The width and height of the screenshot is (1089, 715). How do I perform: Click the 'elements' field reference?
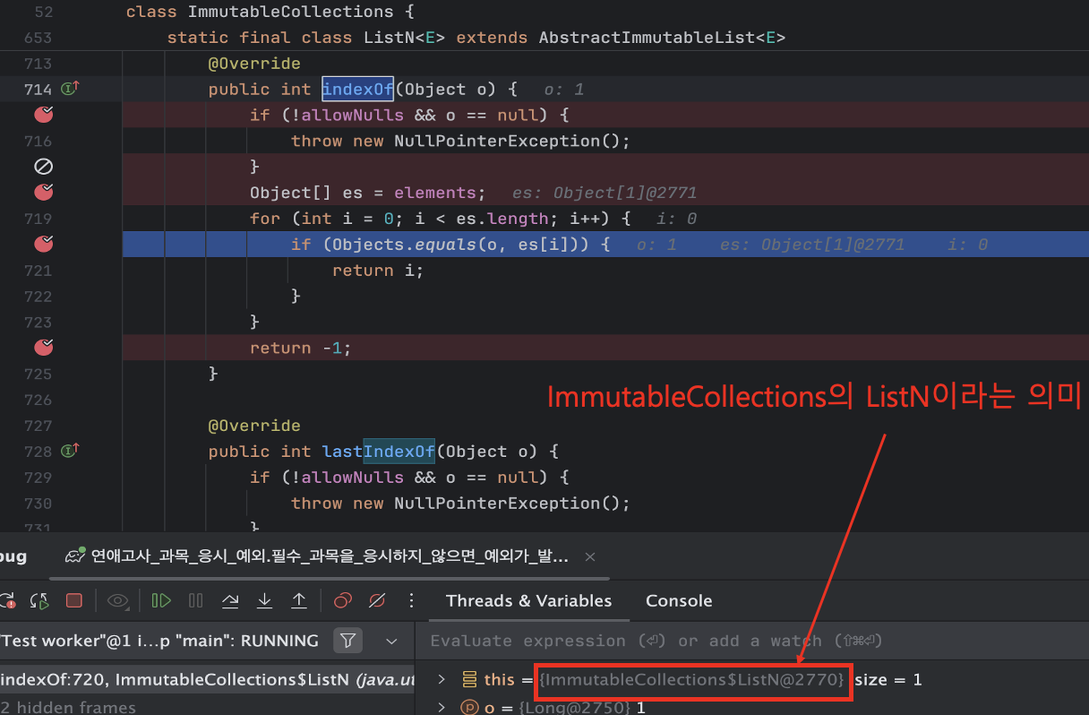pos(435,193)
